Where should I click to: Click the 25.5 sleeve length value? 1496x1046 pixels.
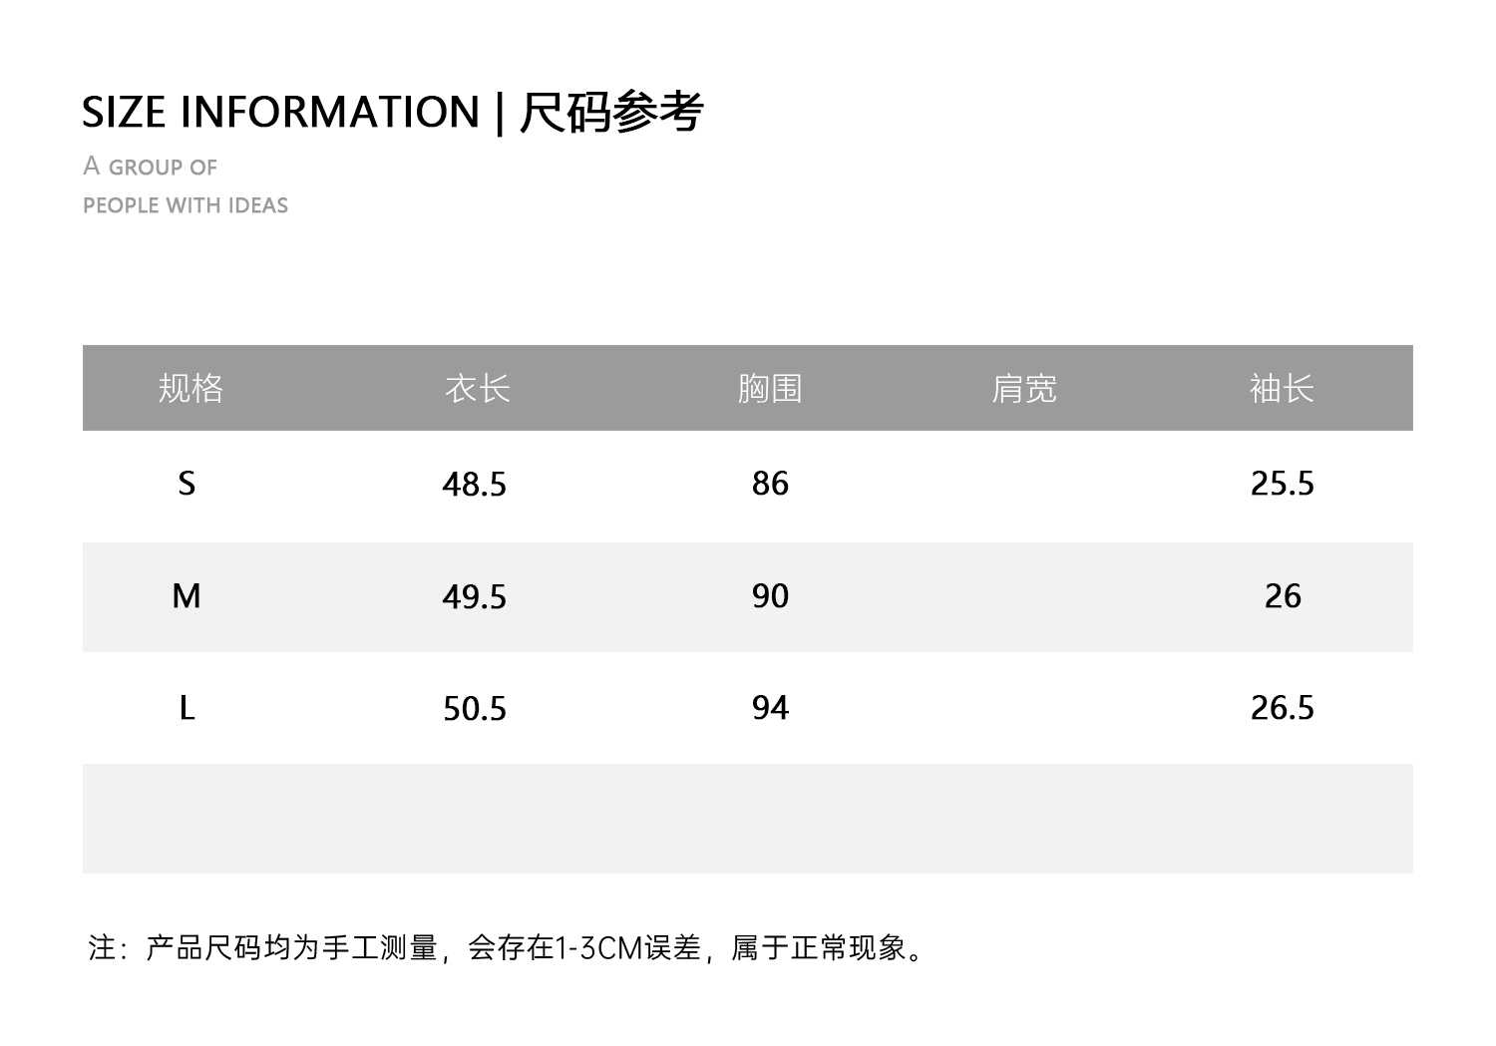click(1283, 484)
